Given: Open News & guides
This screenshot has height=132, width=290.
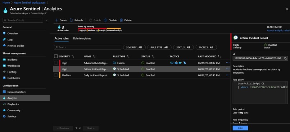Looking at the screenshot, I should 16,46.
